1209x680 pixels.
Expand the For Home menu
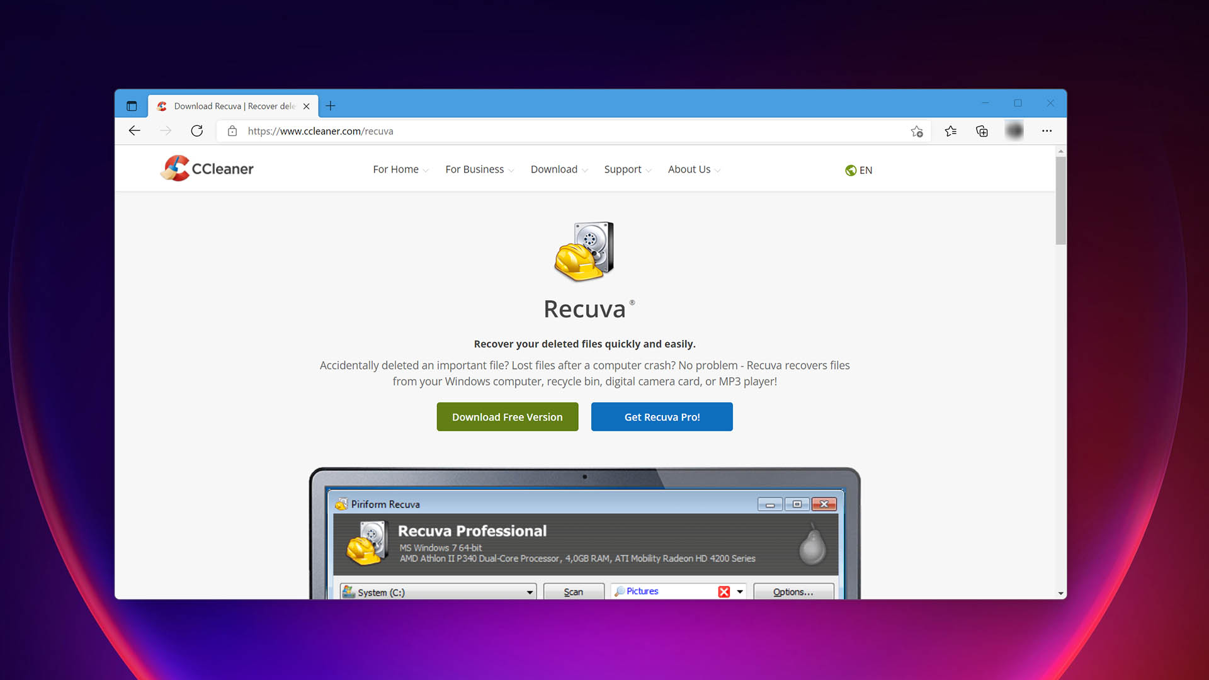(x=400, y=169)
